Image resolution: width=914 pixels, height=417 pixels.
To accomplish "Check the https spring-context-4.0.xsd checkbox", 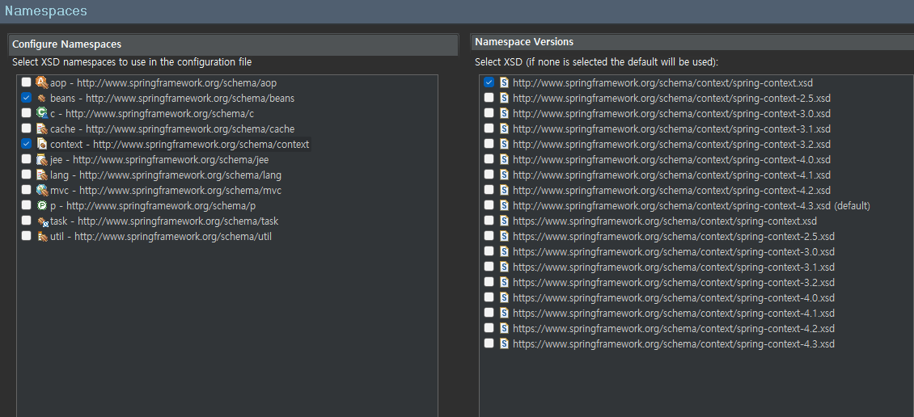I will [x=489, y=297].
